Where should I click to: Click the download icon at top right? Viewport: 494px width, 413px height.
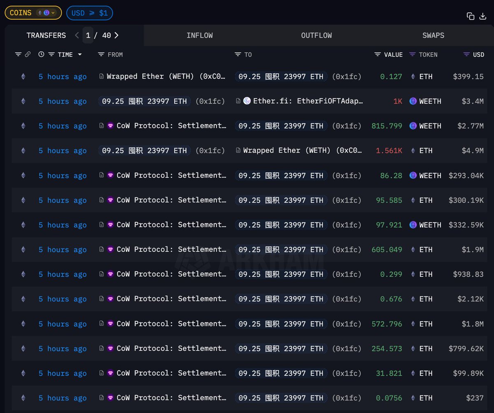(483, 16)
